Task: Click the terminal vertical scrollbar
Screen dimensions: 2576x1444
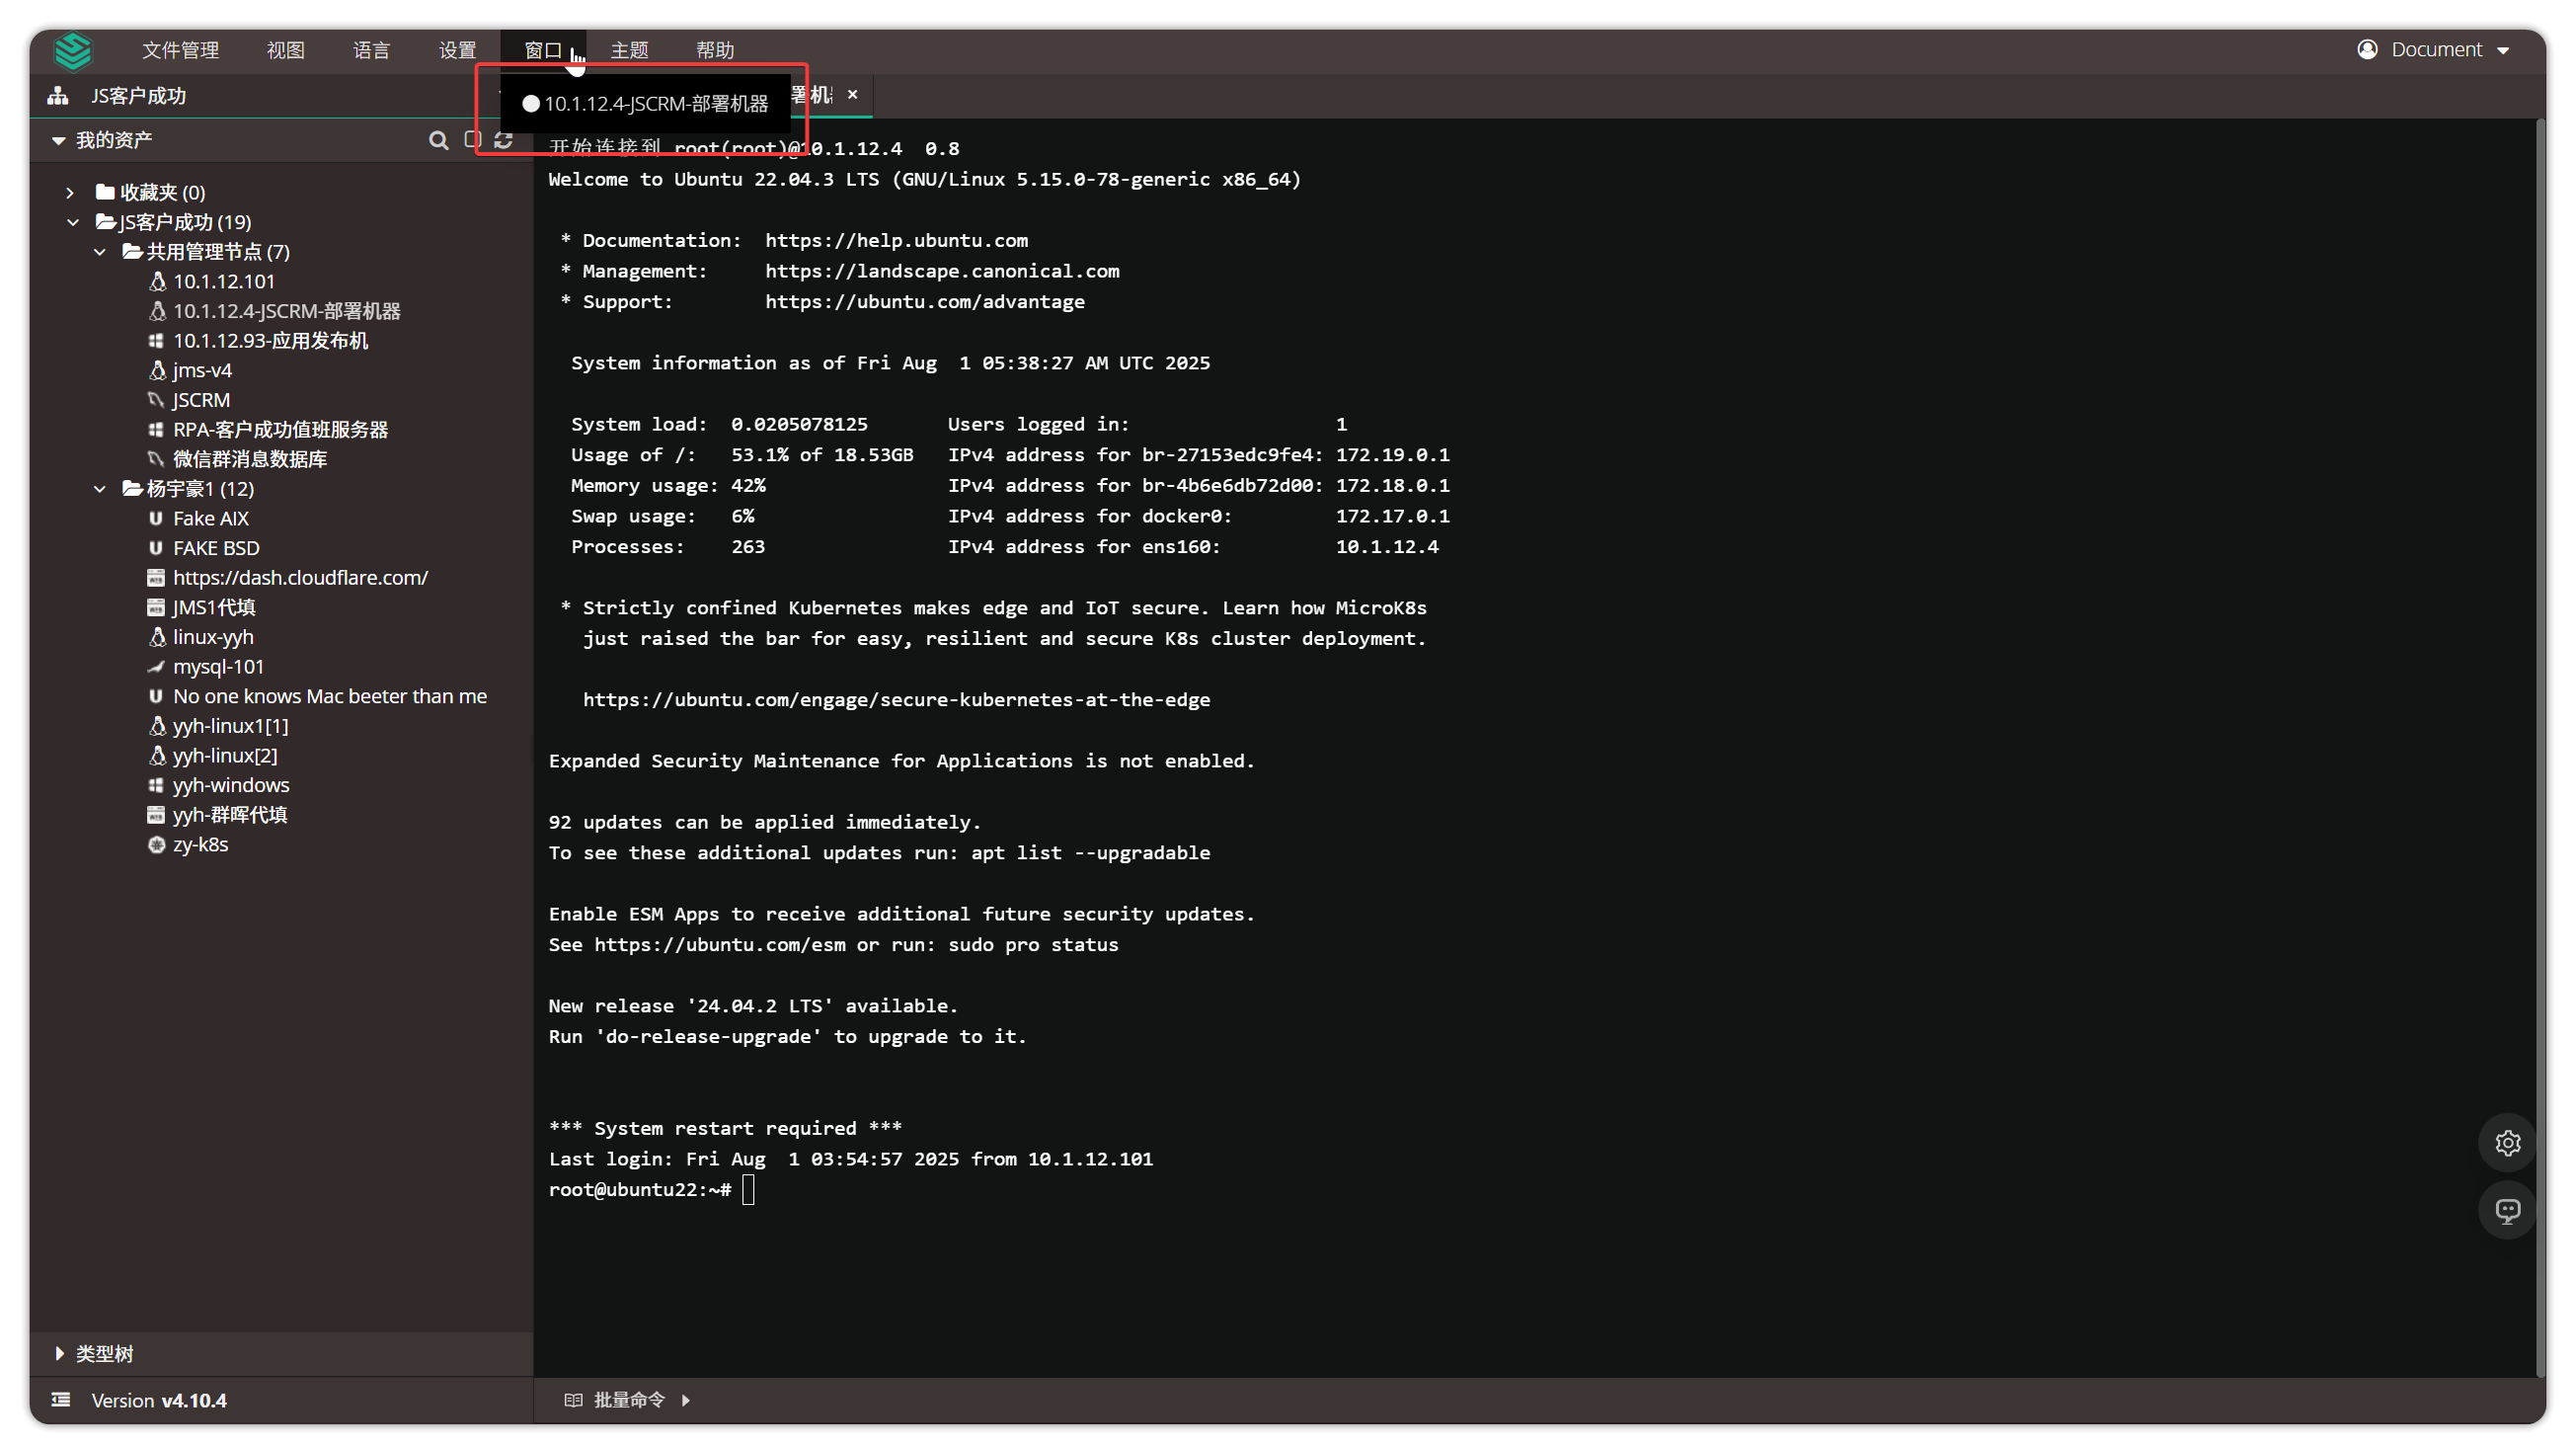Action: coord(2540,748)
